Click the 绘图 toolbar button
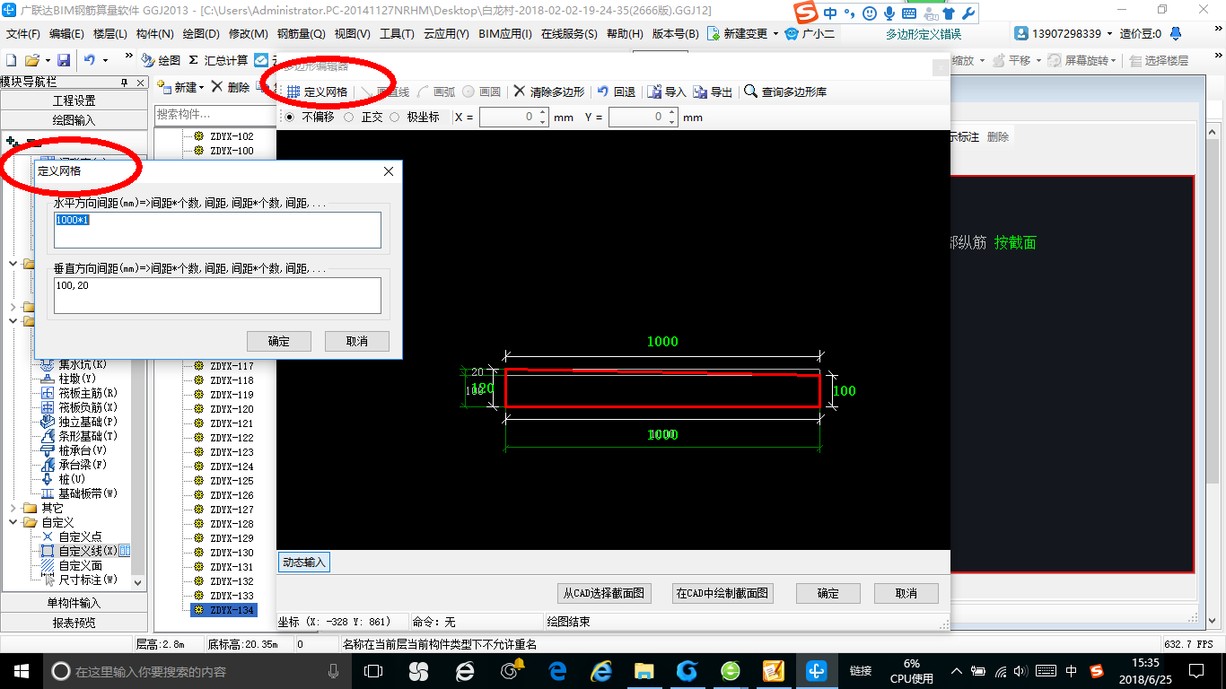This screenshot has width=1226, height=689. click(161, 60)
